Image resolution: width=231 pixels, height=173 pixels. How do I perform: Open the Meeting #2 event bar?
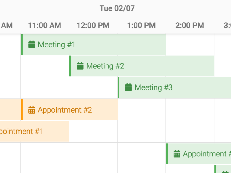tap(142, 66)
